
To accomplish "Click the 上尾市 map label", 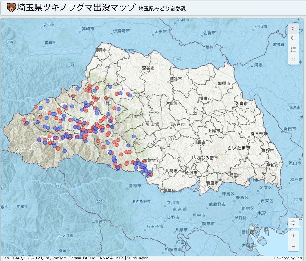I will 214,131.
